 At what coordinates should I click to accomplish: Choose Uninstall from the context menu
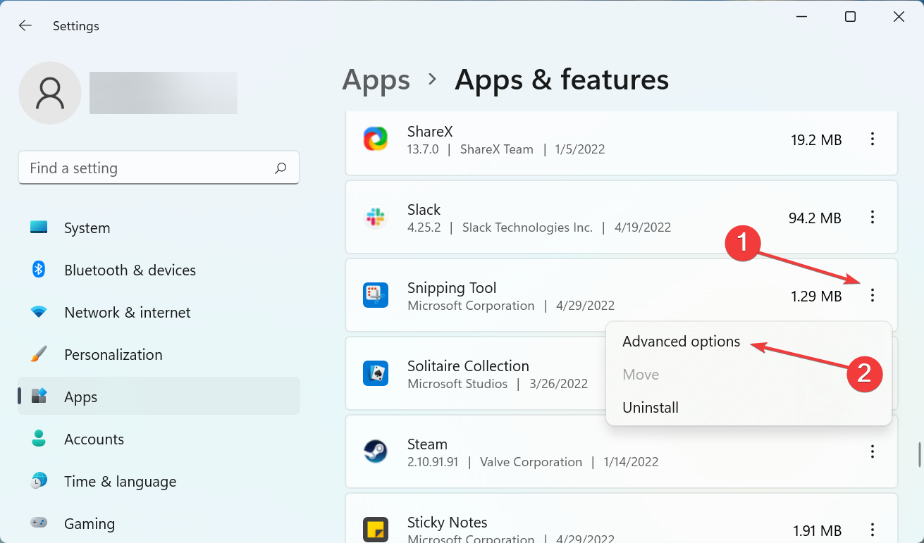650,407
